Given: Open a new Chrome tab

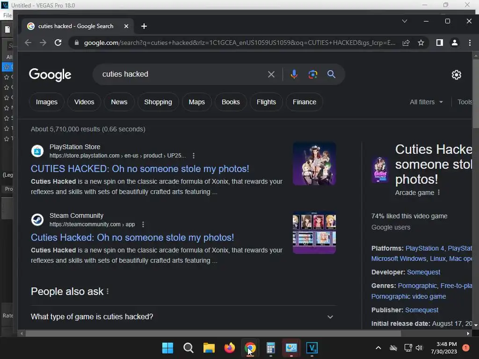Looking at the screenshot, I should tap(144, 26).
